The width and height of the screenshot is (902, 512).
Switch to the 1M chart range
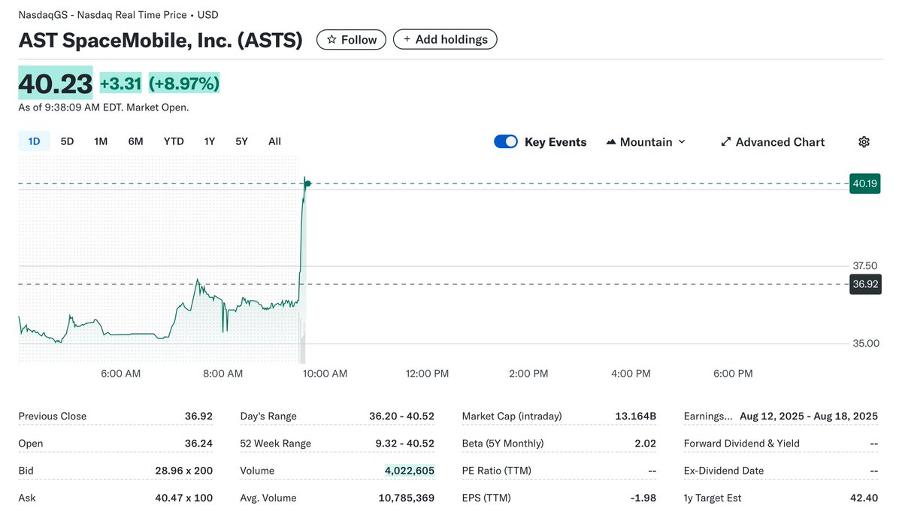[101, 141]
